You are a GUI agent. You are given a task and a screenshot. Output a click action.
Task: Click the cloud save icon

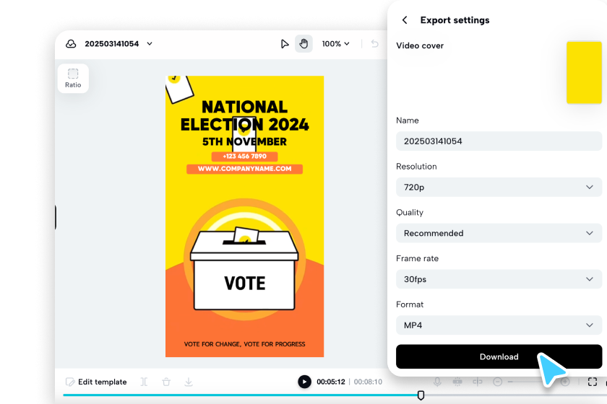[71, 44]
